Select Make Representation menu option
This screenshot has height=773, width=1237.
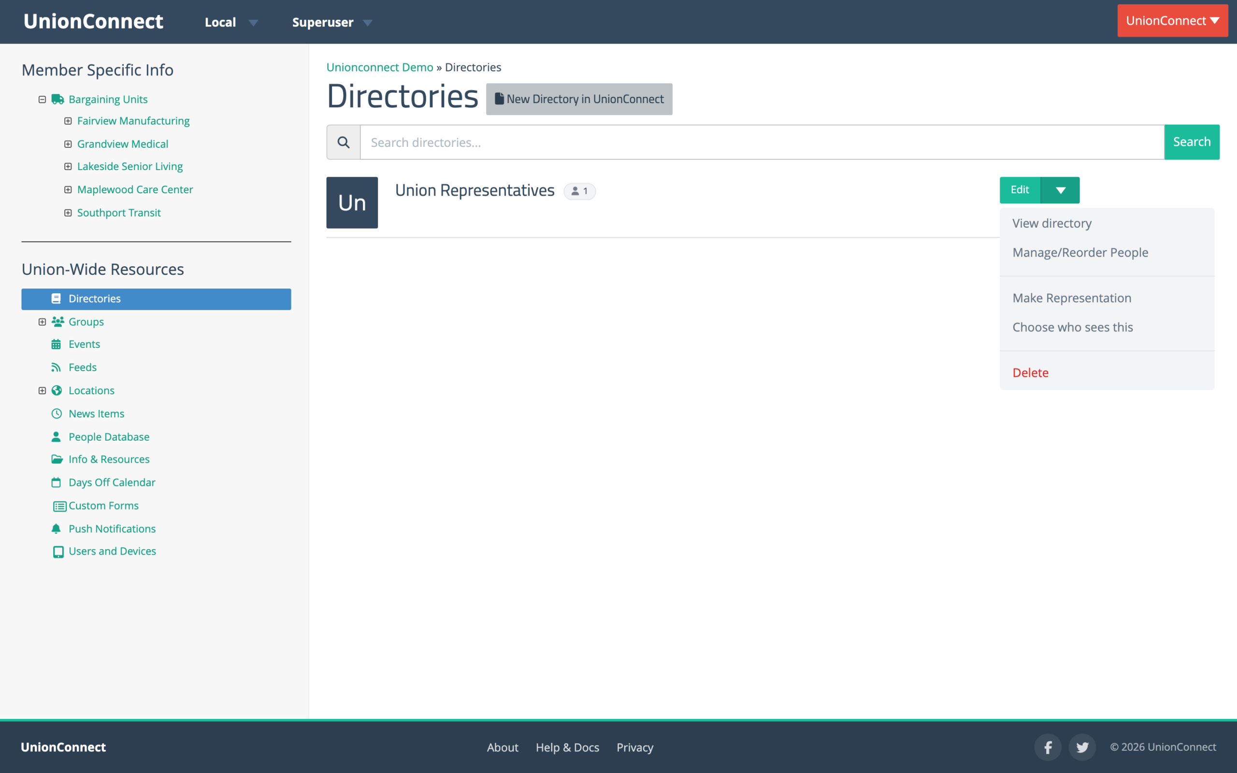point(1072,298)
